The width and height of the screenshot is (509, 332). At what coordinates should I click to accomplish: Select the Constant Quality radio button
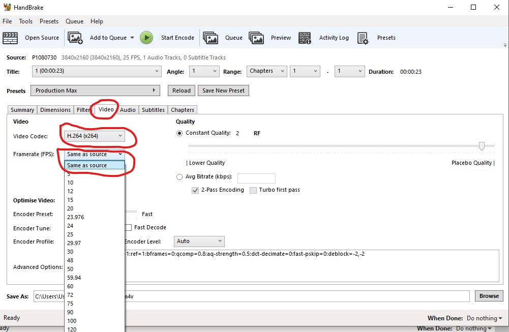click(179, 133)
